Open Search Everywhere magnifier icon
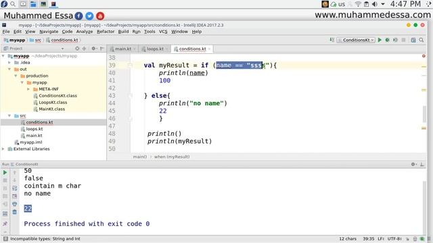 pyautogui.click(x=421, y=40)
